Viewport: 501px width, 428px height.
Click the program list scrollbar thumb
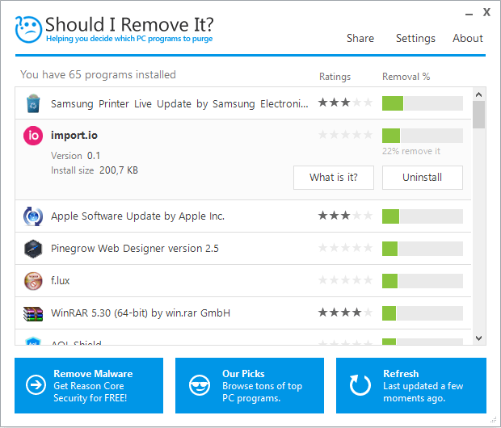[478, 115]
